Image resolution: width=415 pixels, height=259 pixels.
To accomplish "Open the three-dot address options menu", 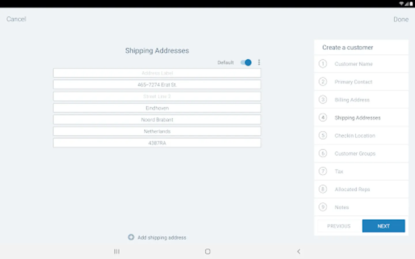I will (259, 62).
